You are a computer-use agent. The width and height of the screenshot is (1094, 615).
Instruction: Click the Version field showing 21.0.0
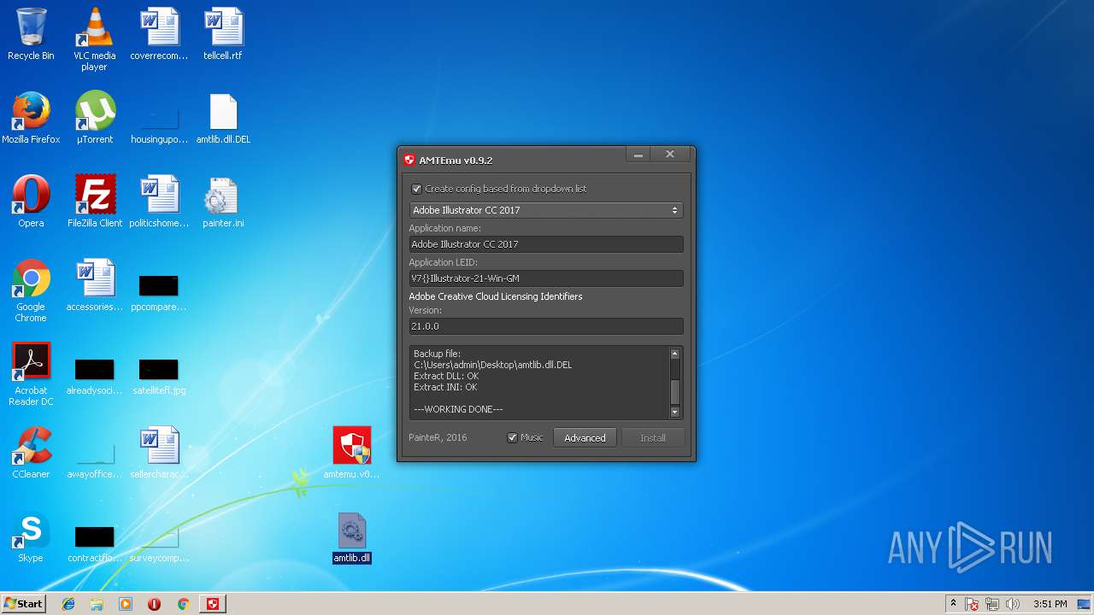tap(546, 326)
